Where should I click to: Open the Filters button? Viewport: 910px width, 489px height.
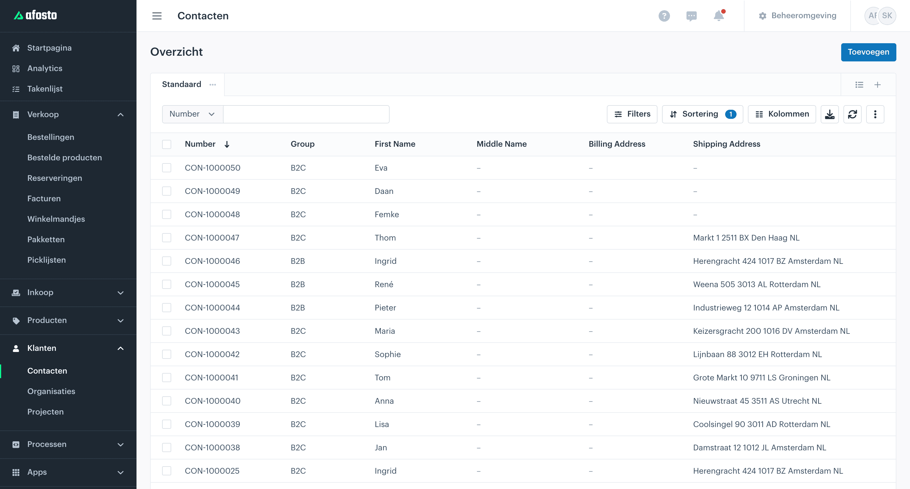click(x=632, y=114)
